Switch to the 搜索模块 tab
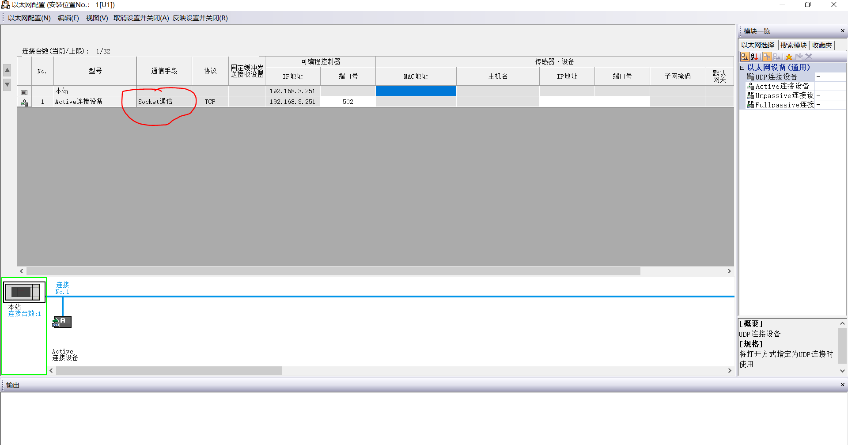Screen dimensions: 848x445 click(x=793, y=45)
